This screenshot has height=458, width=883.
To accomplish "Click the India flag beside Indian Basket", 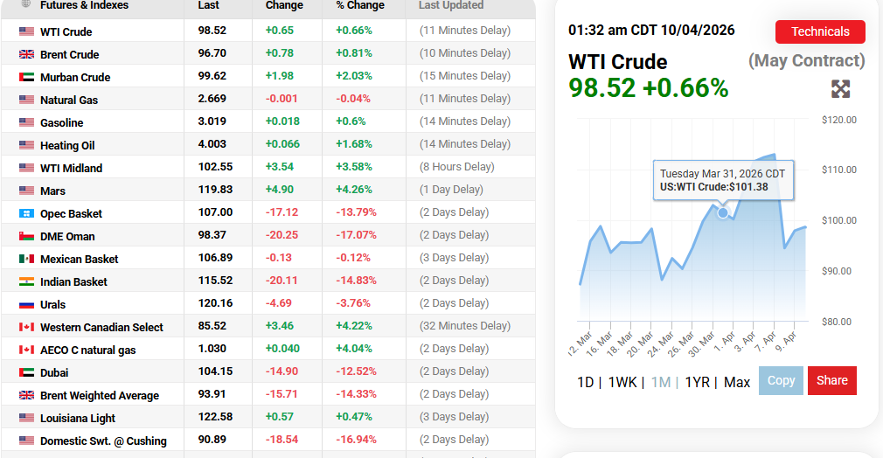I will click(x=26, y=281).
